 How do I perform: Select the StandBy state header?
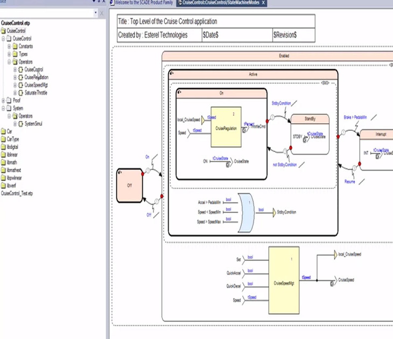[x=309, y=118]
